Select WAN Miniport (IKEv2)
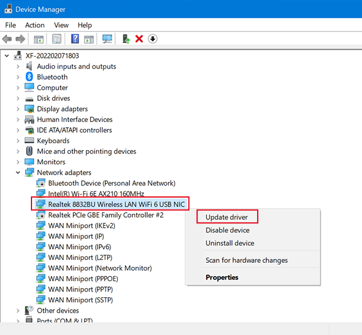362x335 pixels. (81, 226)
